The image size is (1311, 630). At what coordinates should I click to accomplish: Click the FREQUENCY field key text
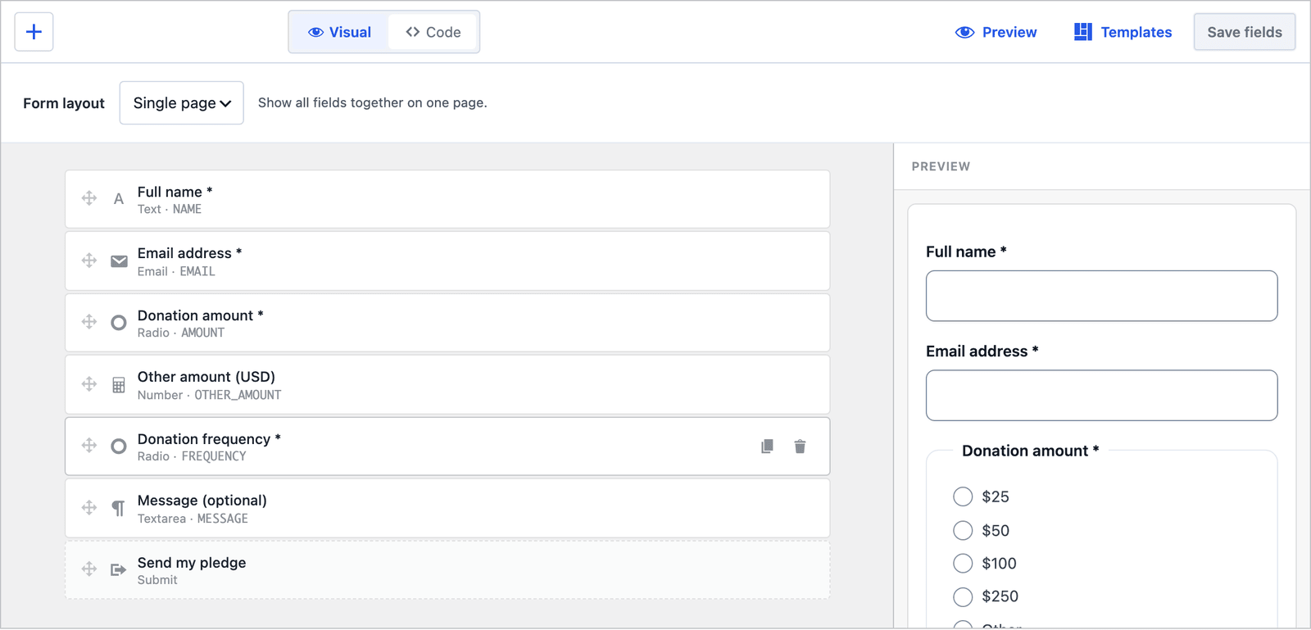(214, 456)
